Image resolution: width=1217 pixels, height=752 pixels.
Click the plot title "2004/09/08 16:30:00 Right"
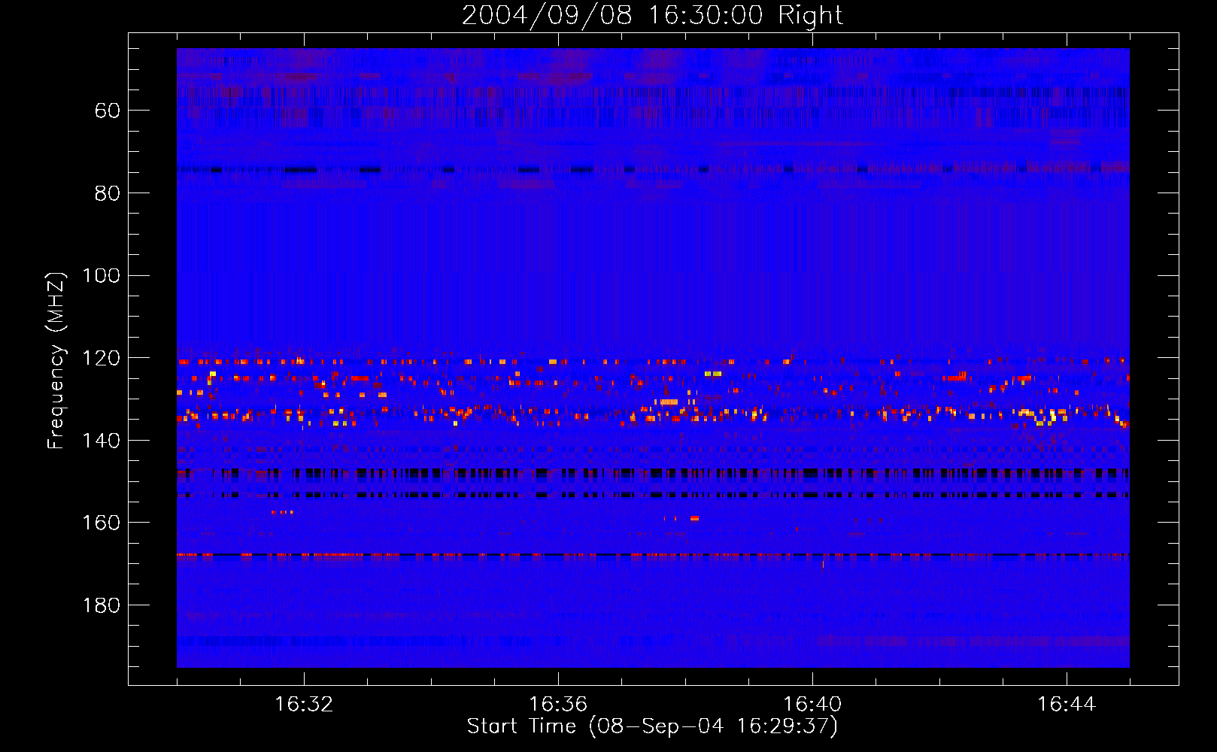652,15
